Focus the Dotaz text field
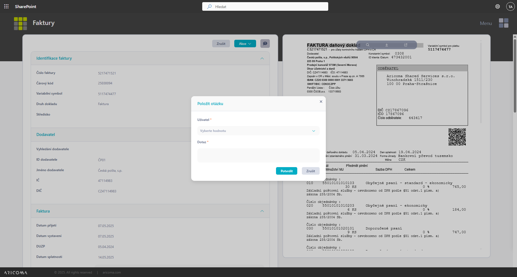 pos(258,155)
